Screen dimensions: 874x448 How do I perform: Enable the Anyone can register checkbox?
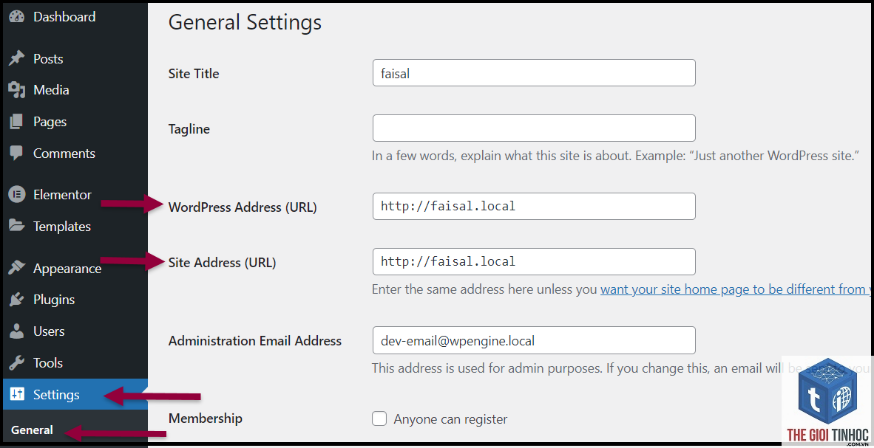point(379,418)
